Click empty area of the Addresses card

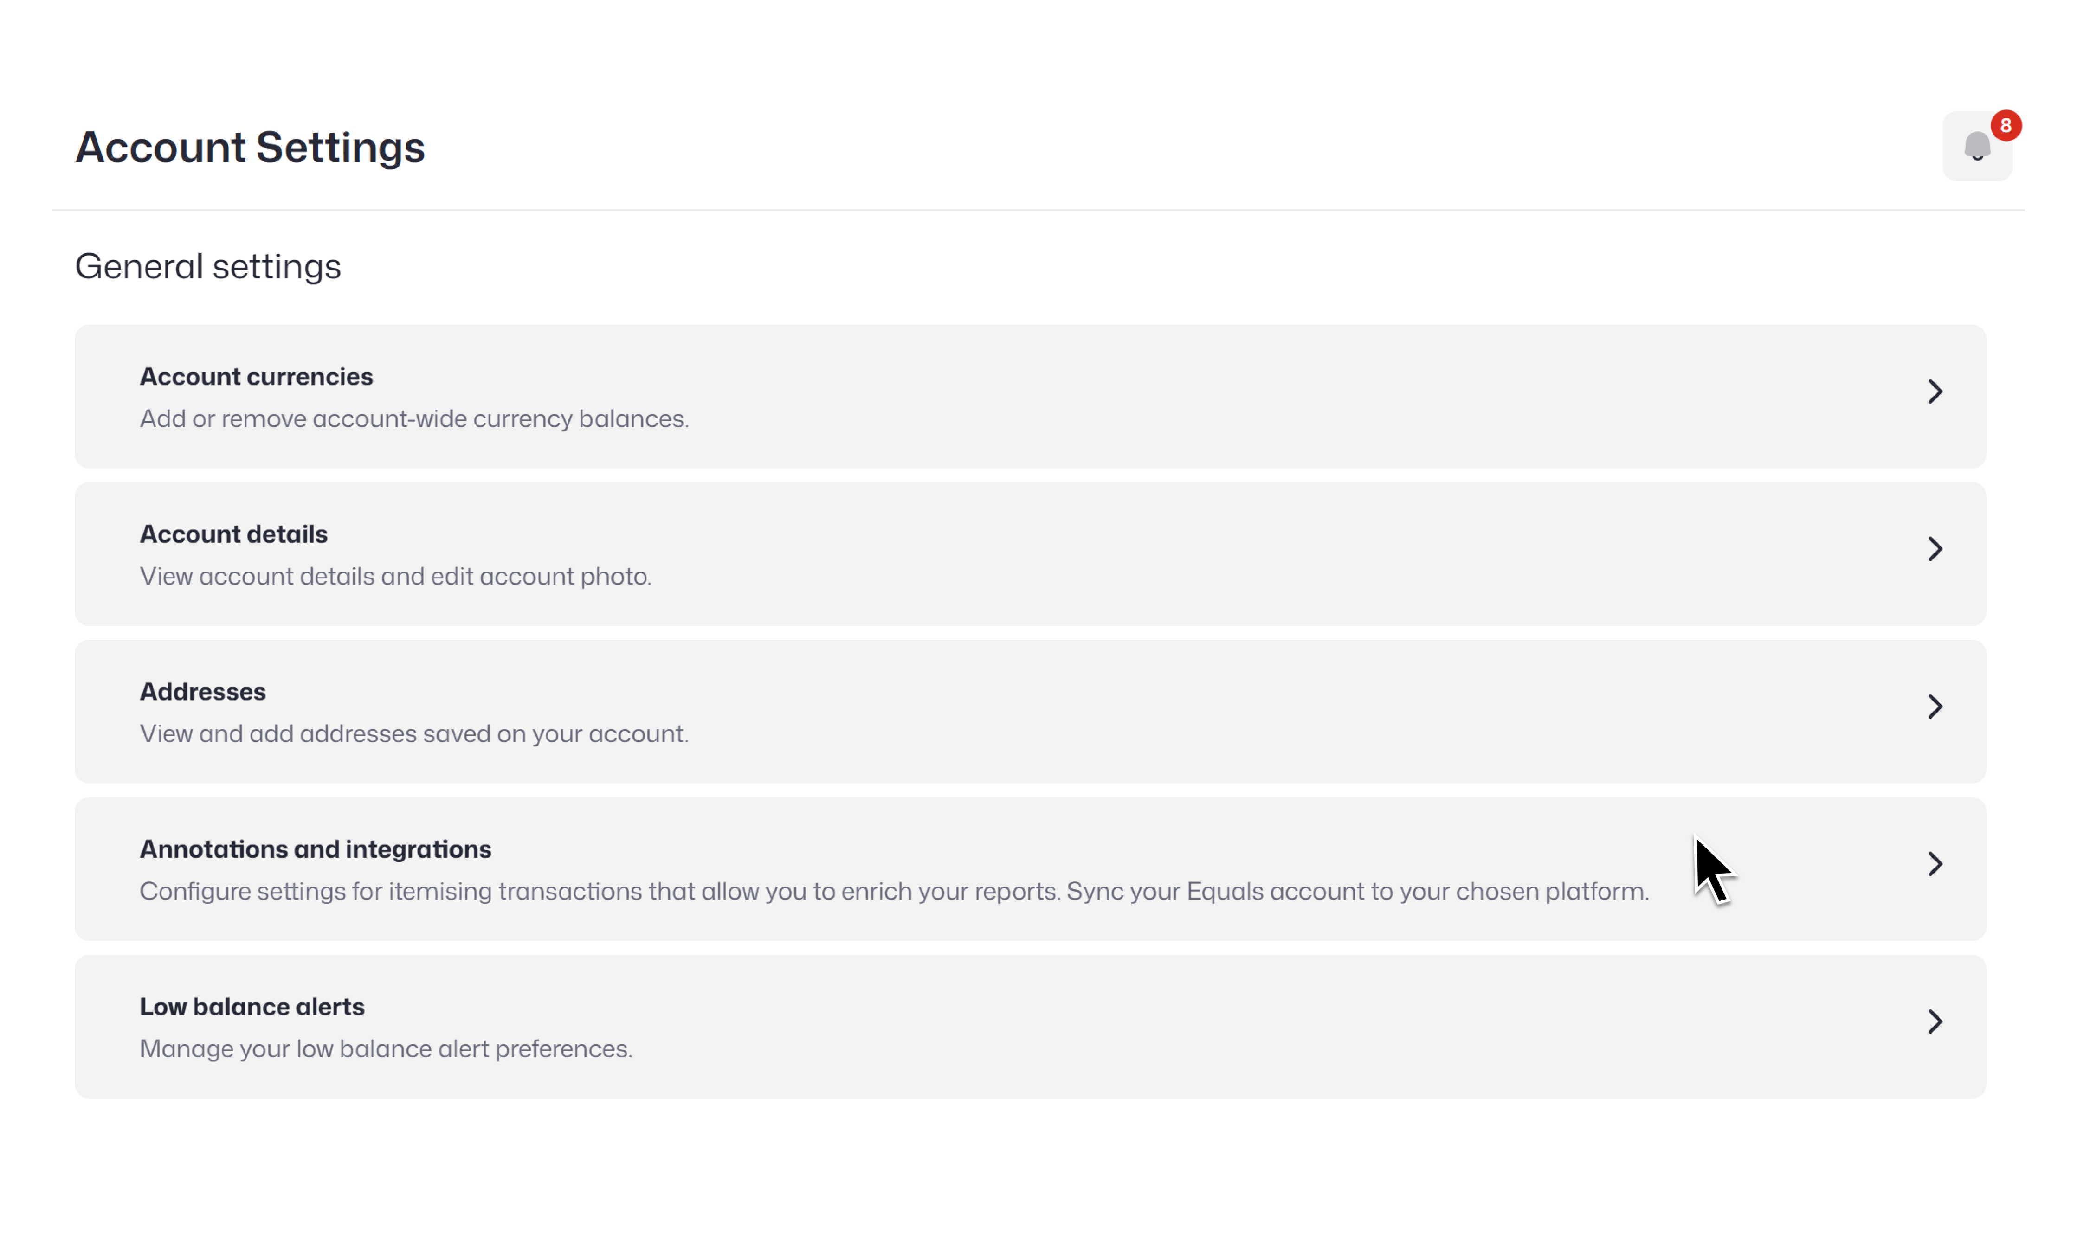pyautogui.click(x=1248, y=712)
